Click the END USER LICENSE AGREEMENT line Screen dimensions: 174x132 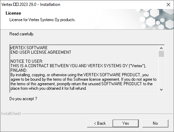coord(41,52)
